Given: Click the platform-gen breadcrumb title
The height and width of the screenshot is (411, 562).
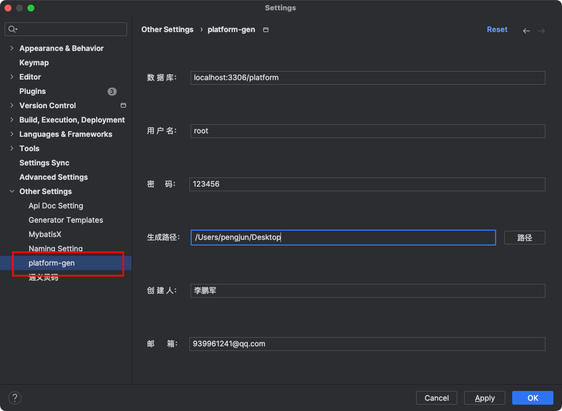Looking at the screenshot, I should (x=231, y=29).
